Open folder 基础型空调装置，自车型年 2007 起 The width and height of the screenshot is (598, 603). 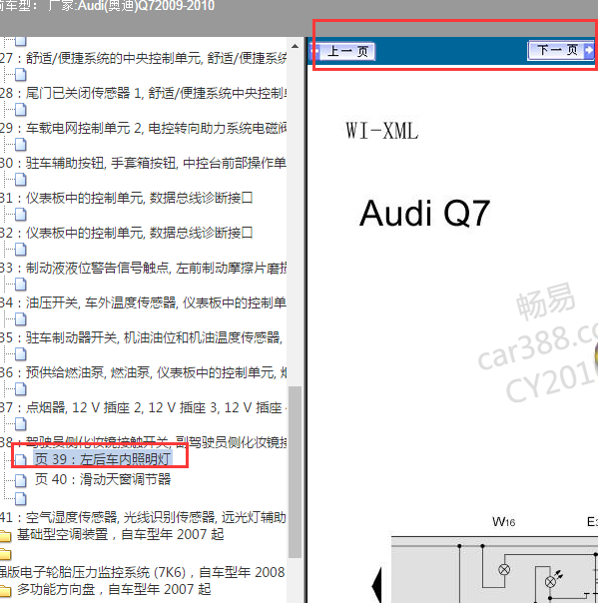(120, 534)
